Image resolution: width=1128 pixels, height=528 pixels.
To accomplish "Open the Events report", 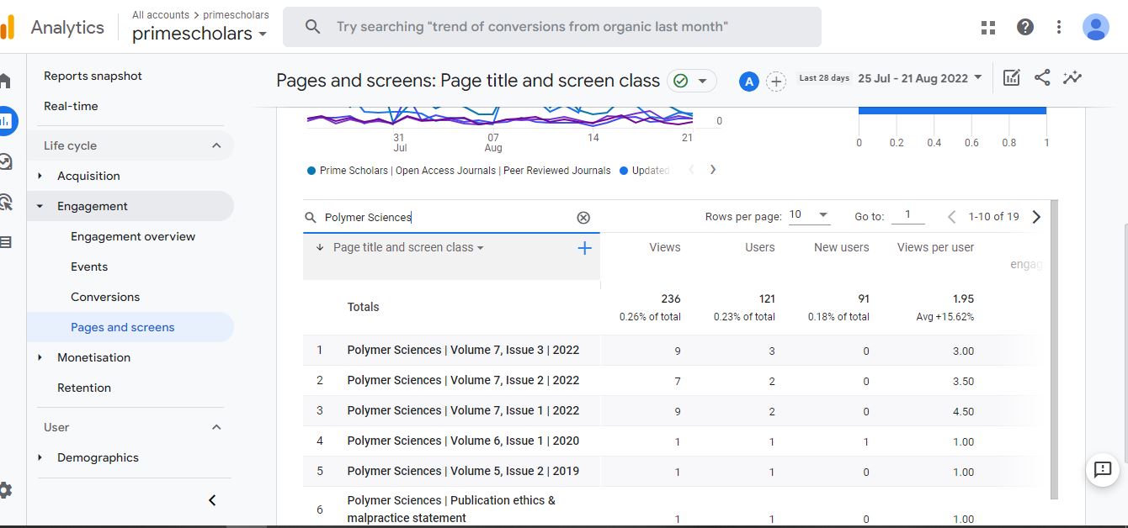I will (x=89, y=267).
